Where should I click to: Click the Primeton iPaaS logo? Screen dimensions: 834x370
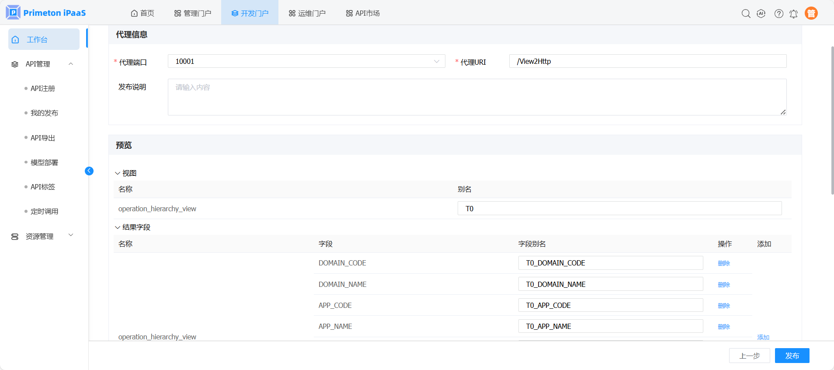(46, 13)
